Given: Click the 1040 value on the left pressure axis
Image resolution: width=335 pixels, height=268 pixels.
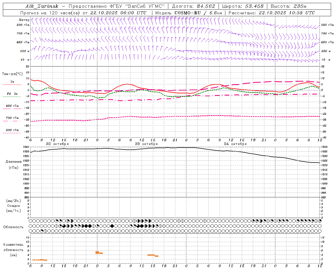Looking at the screenshot, I should pyautogui.click(x=26, y=147).
